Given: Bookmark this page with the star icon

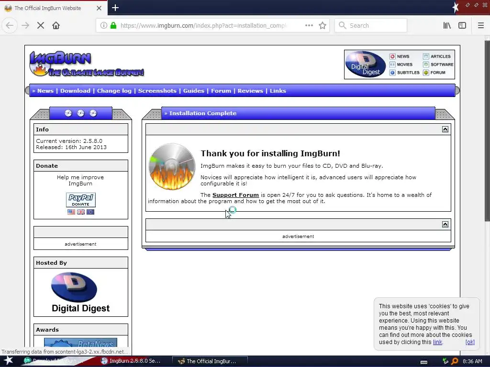Looking at the screenshot, I should 323,25.
